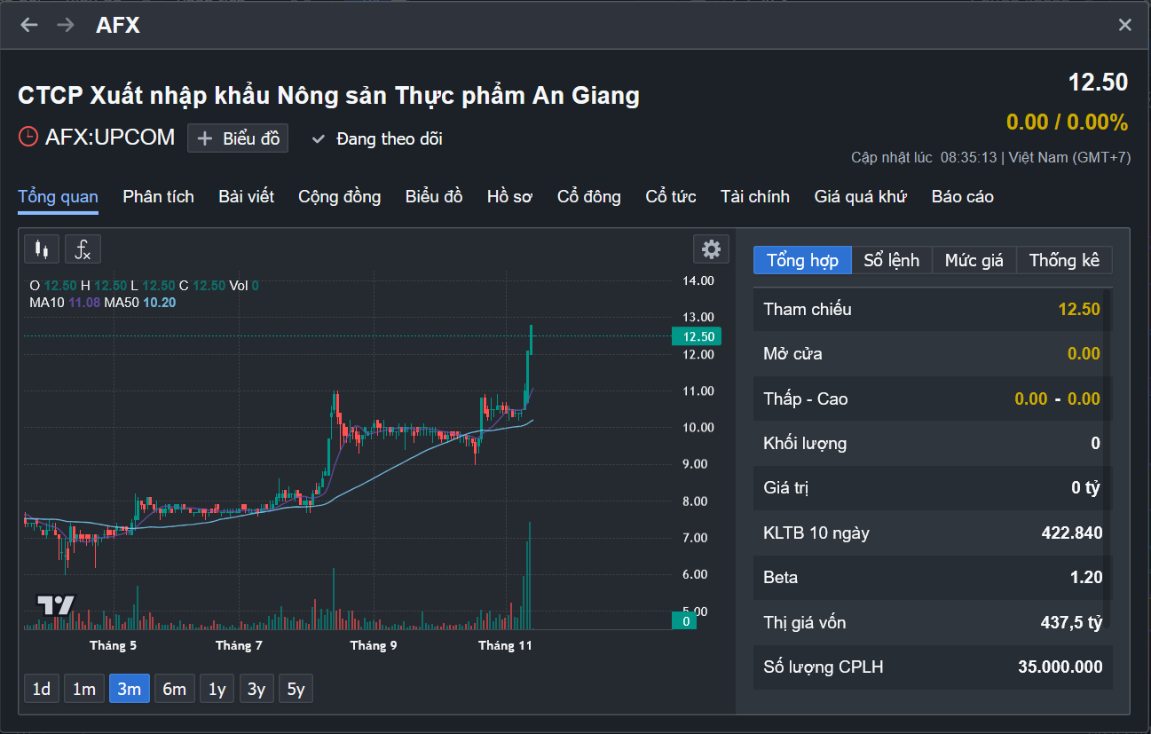1151x734 pixels.
Task: Set chart range to 1d
Action: (x=42, y=689)
